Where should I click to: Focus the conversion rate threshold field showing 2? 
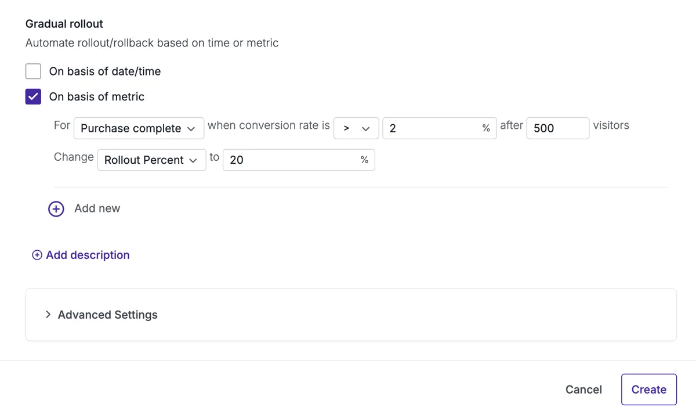click(x=440, y=128)
